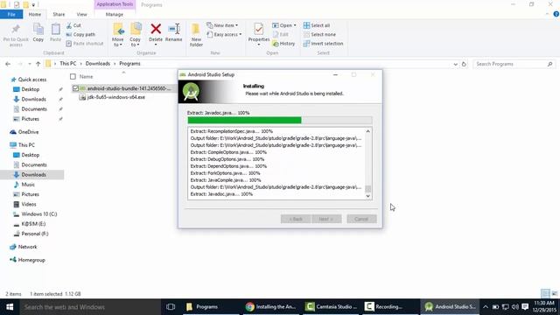Click the green installation progress bar
560x315 pixels.
245,121
